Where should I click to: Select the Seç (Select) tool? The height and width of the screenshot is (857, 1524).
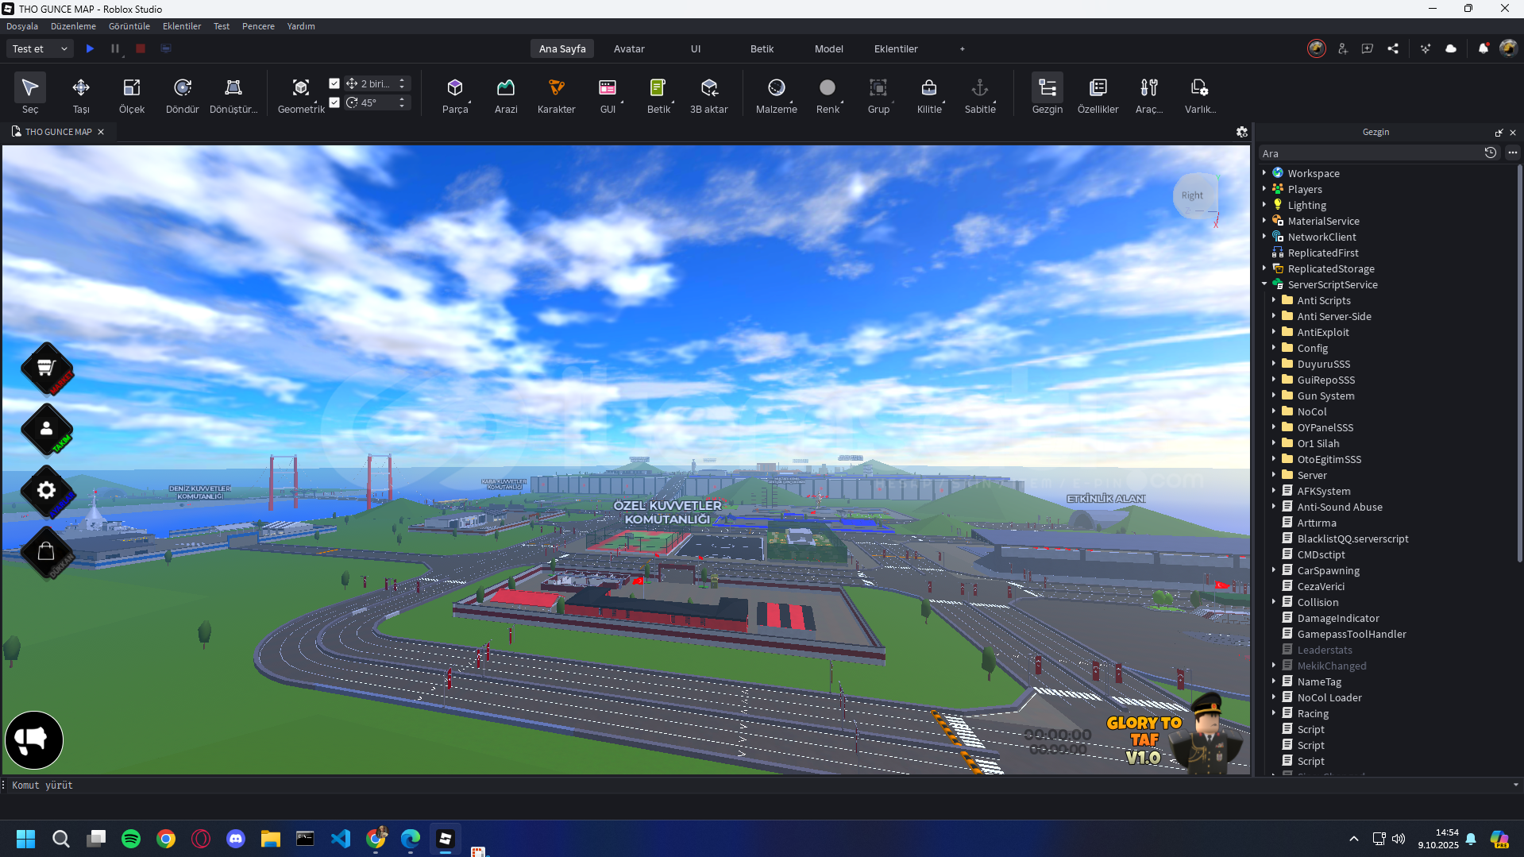pos(30,95)
